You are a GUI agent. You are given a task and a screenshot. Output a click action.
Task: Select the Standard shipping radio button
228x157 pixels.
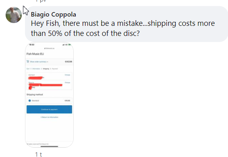point(30,100)
